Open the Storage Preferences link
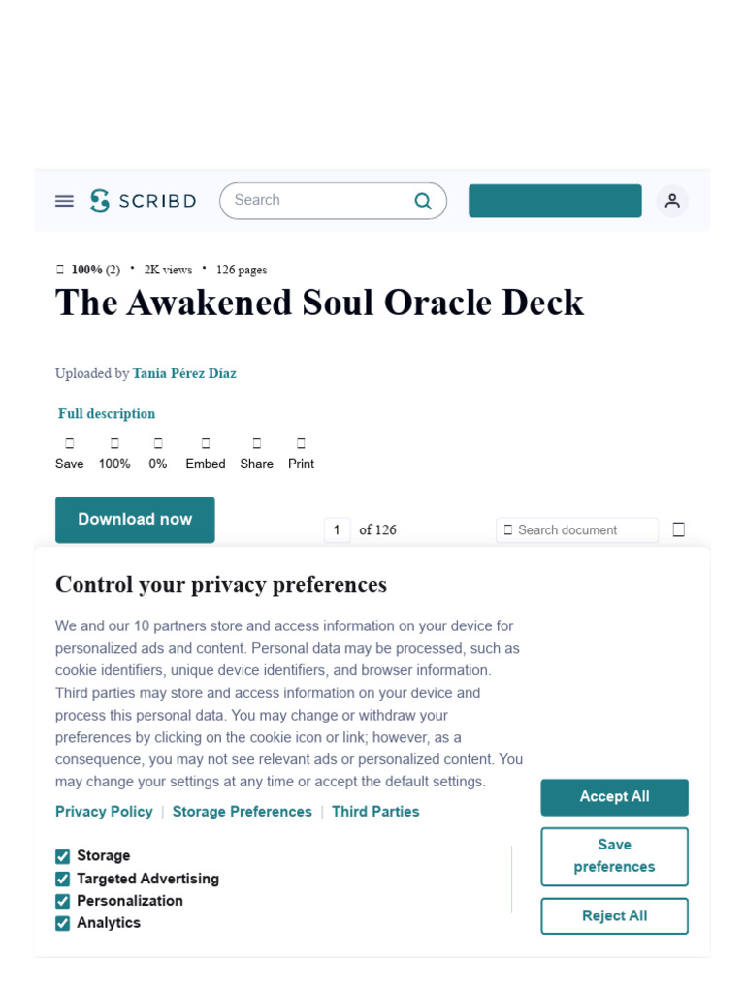Screen dimensions: 745x993 tap(243, 812)
